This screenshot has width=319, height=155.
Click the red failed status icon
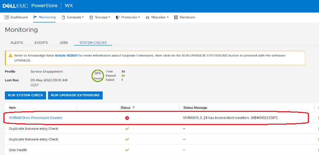point(127,118)
